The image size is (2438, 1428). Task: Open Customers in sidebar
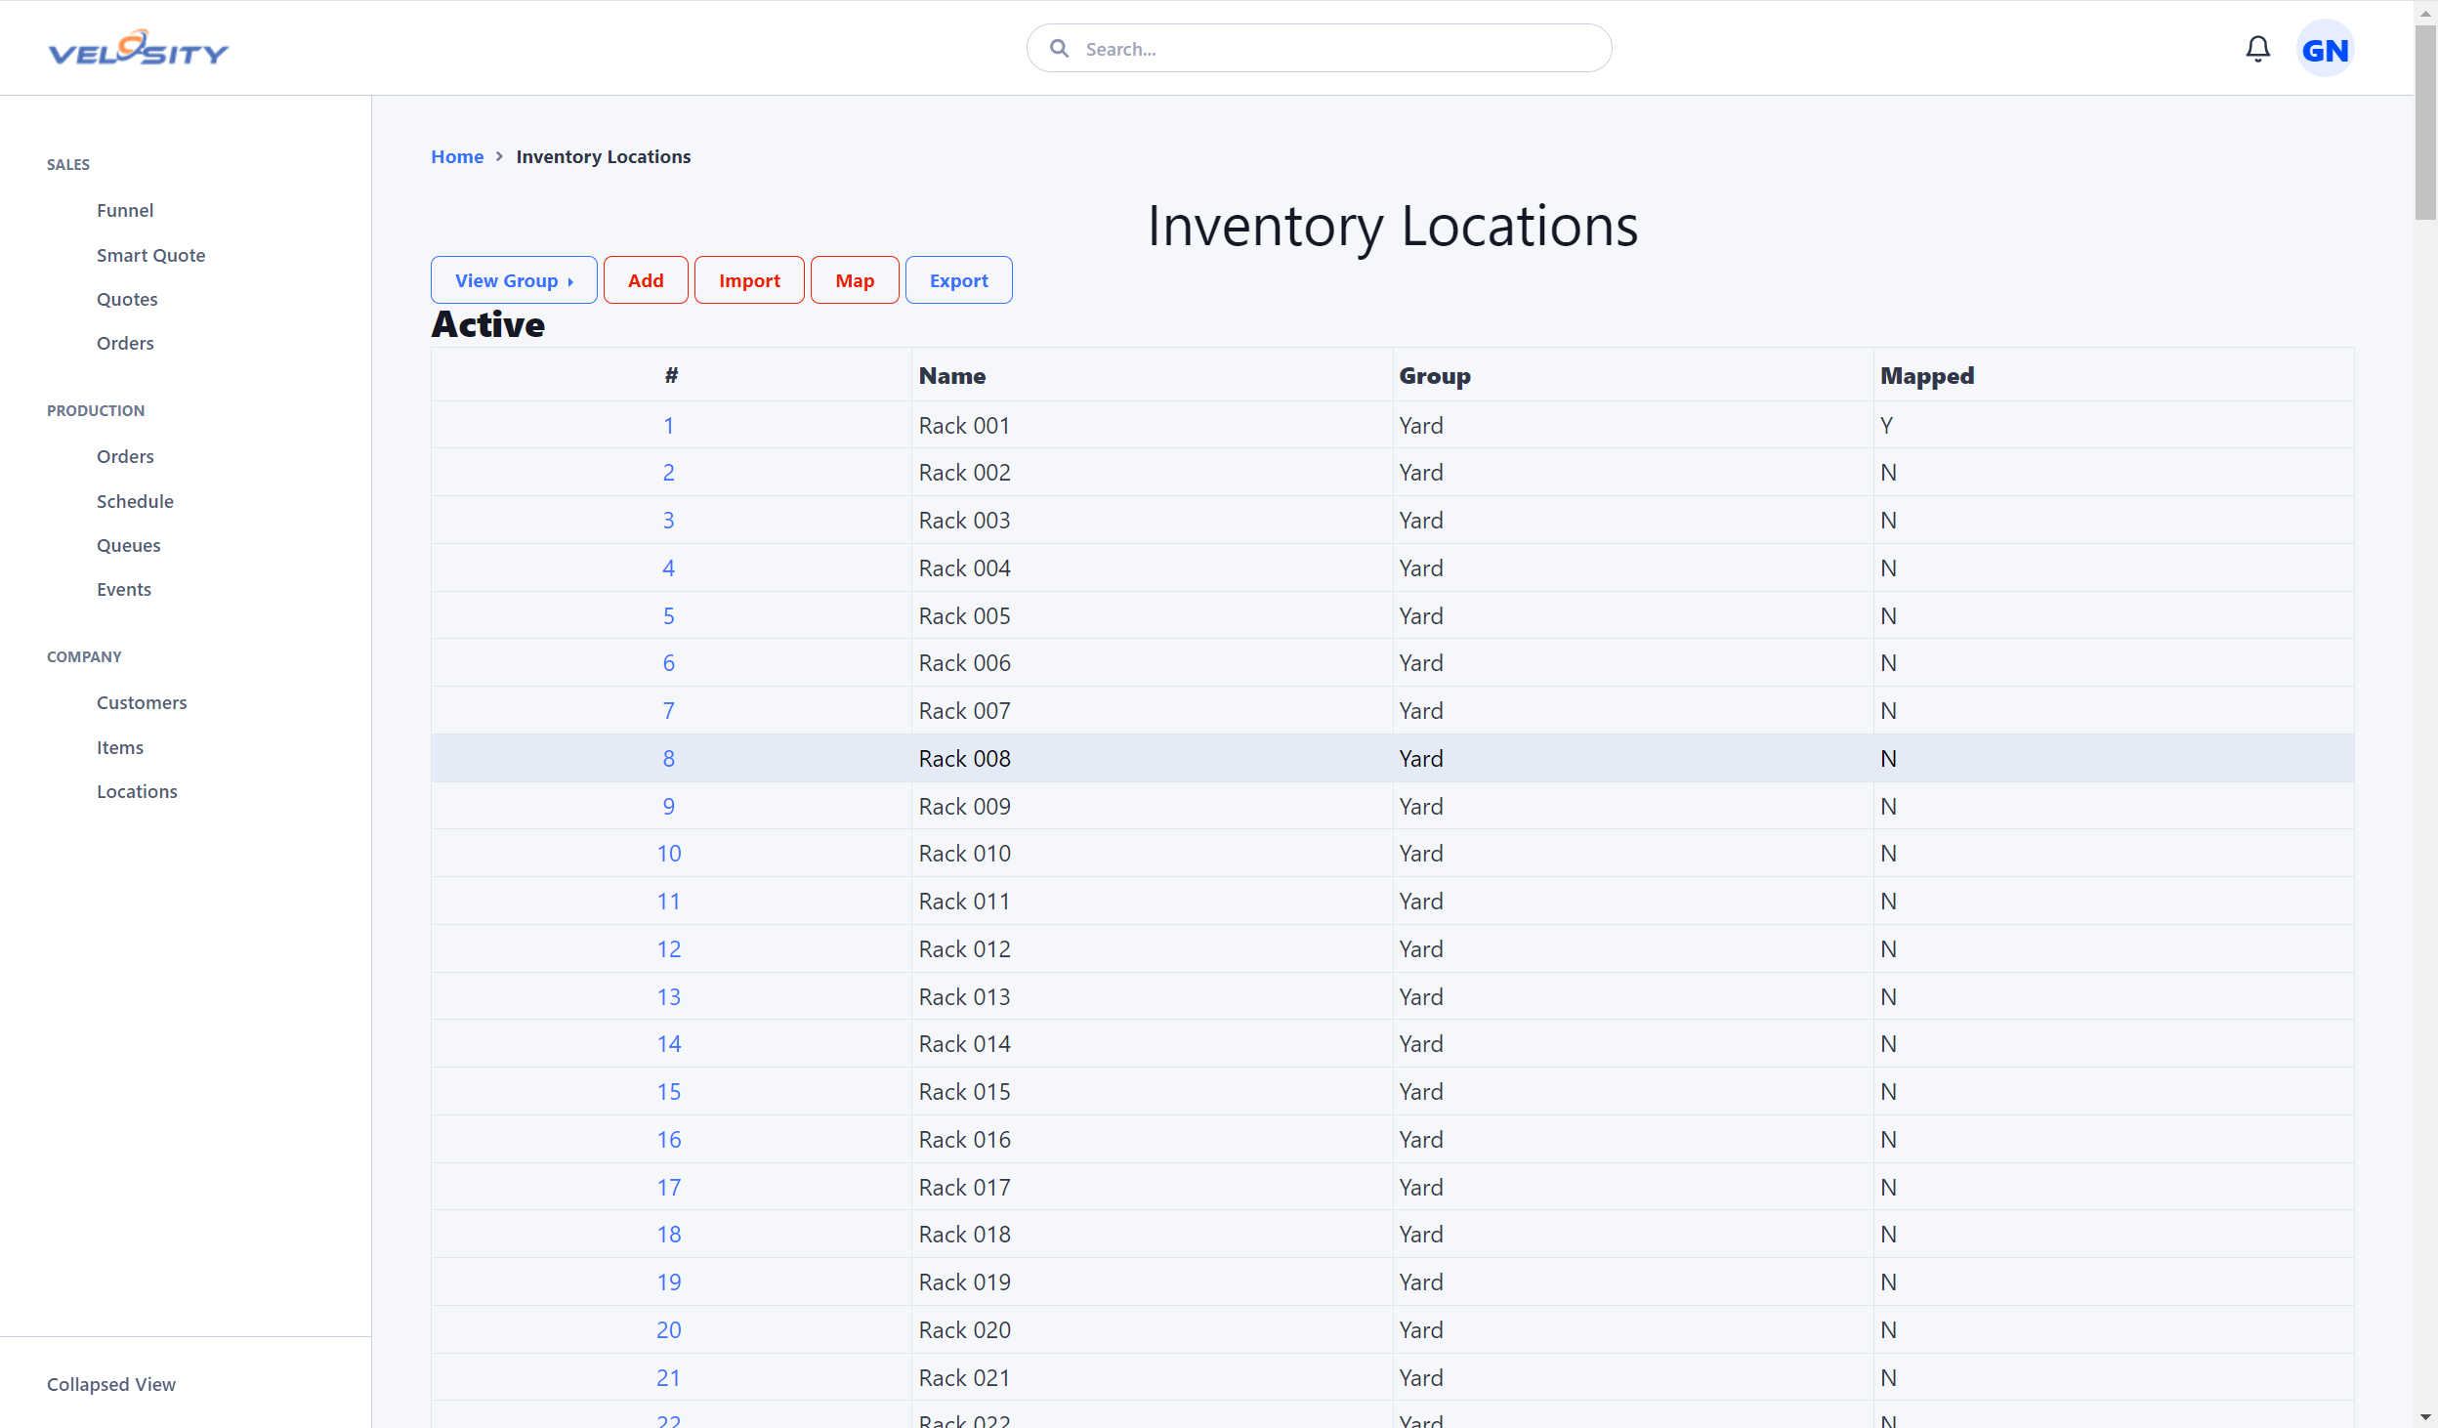click(x=142, y=702)
